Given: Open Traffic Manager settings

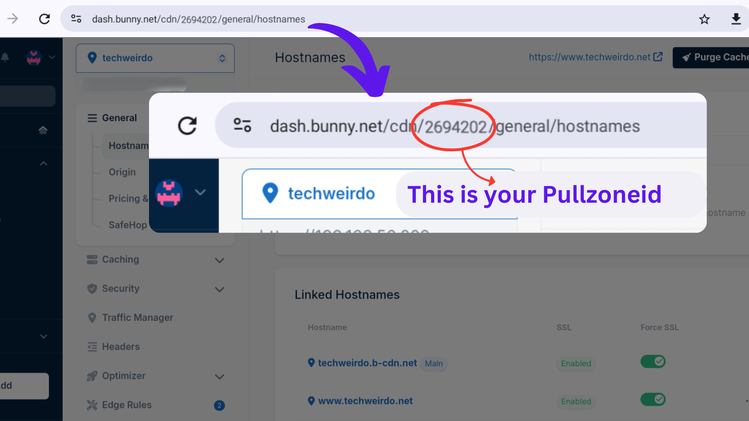Looking at the screenshot, I should coord(138,318).
